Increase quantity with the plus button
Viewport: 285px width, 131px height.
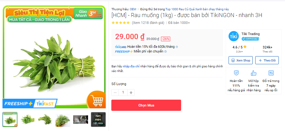131,93
